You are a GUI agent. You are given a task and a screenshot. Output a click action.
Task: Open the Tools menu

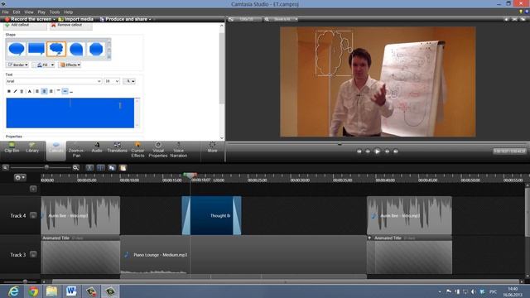point(55,12)
